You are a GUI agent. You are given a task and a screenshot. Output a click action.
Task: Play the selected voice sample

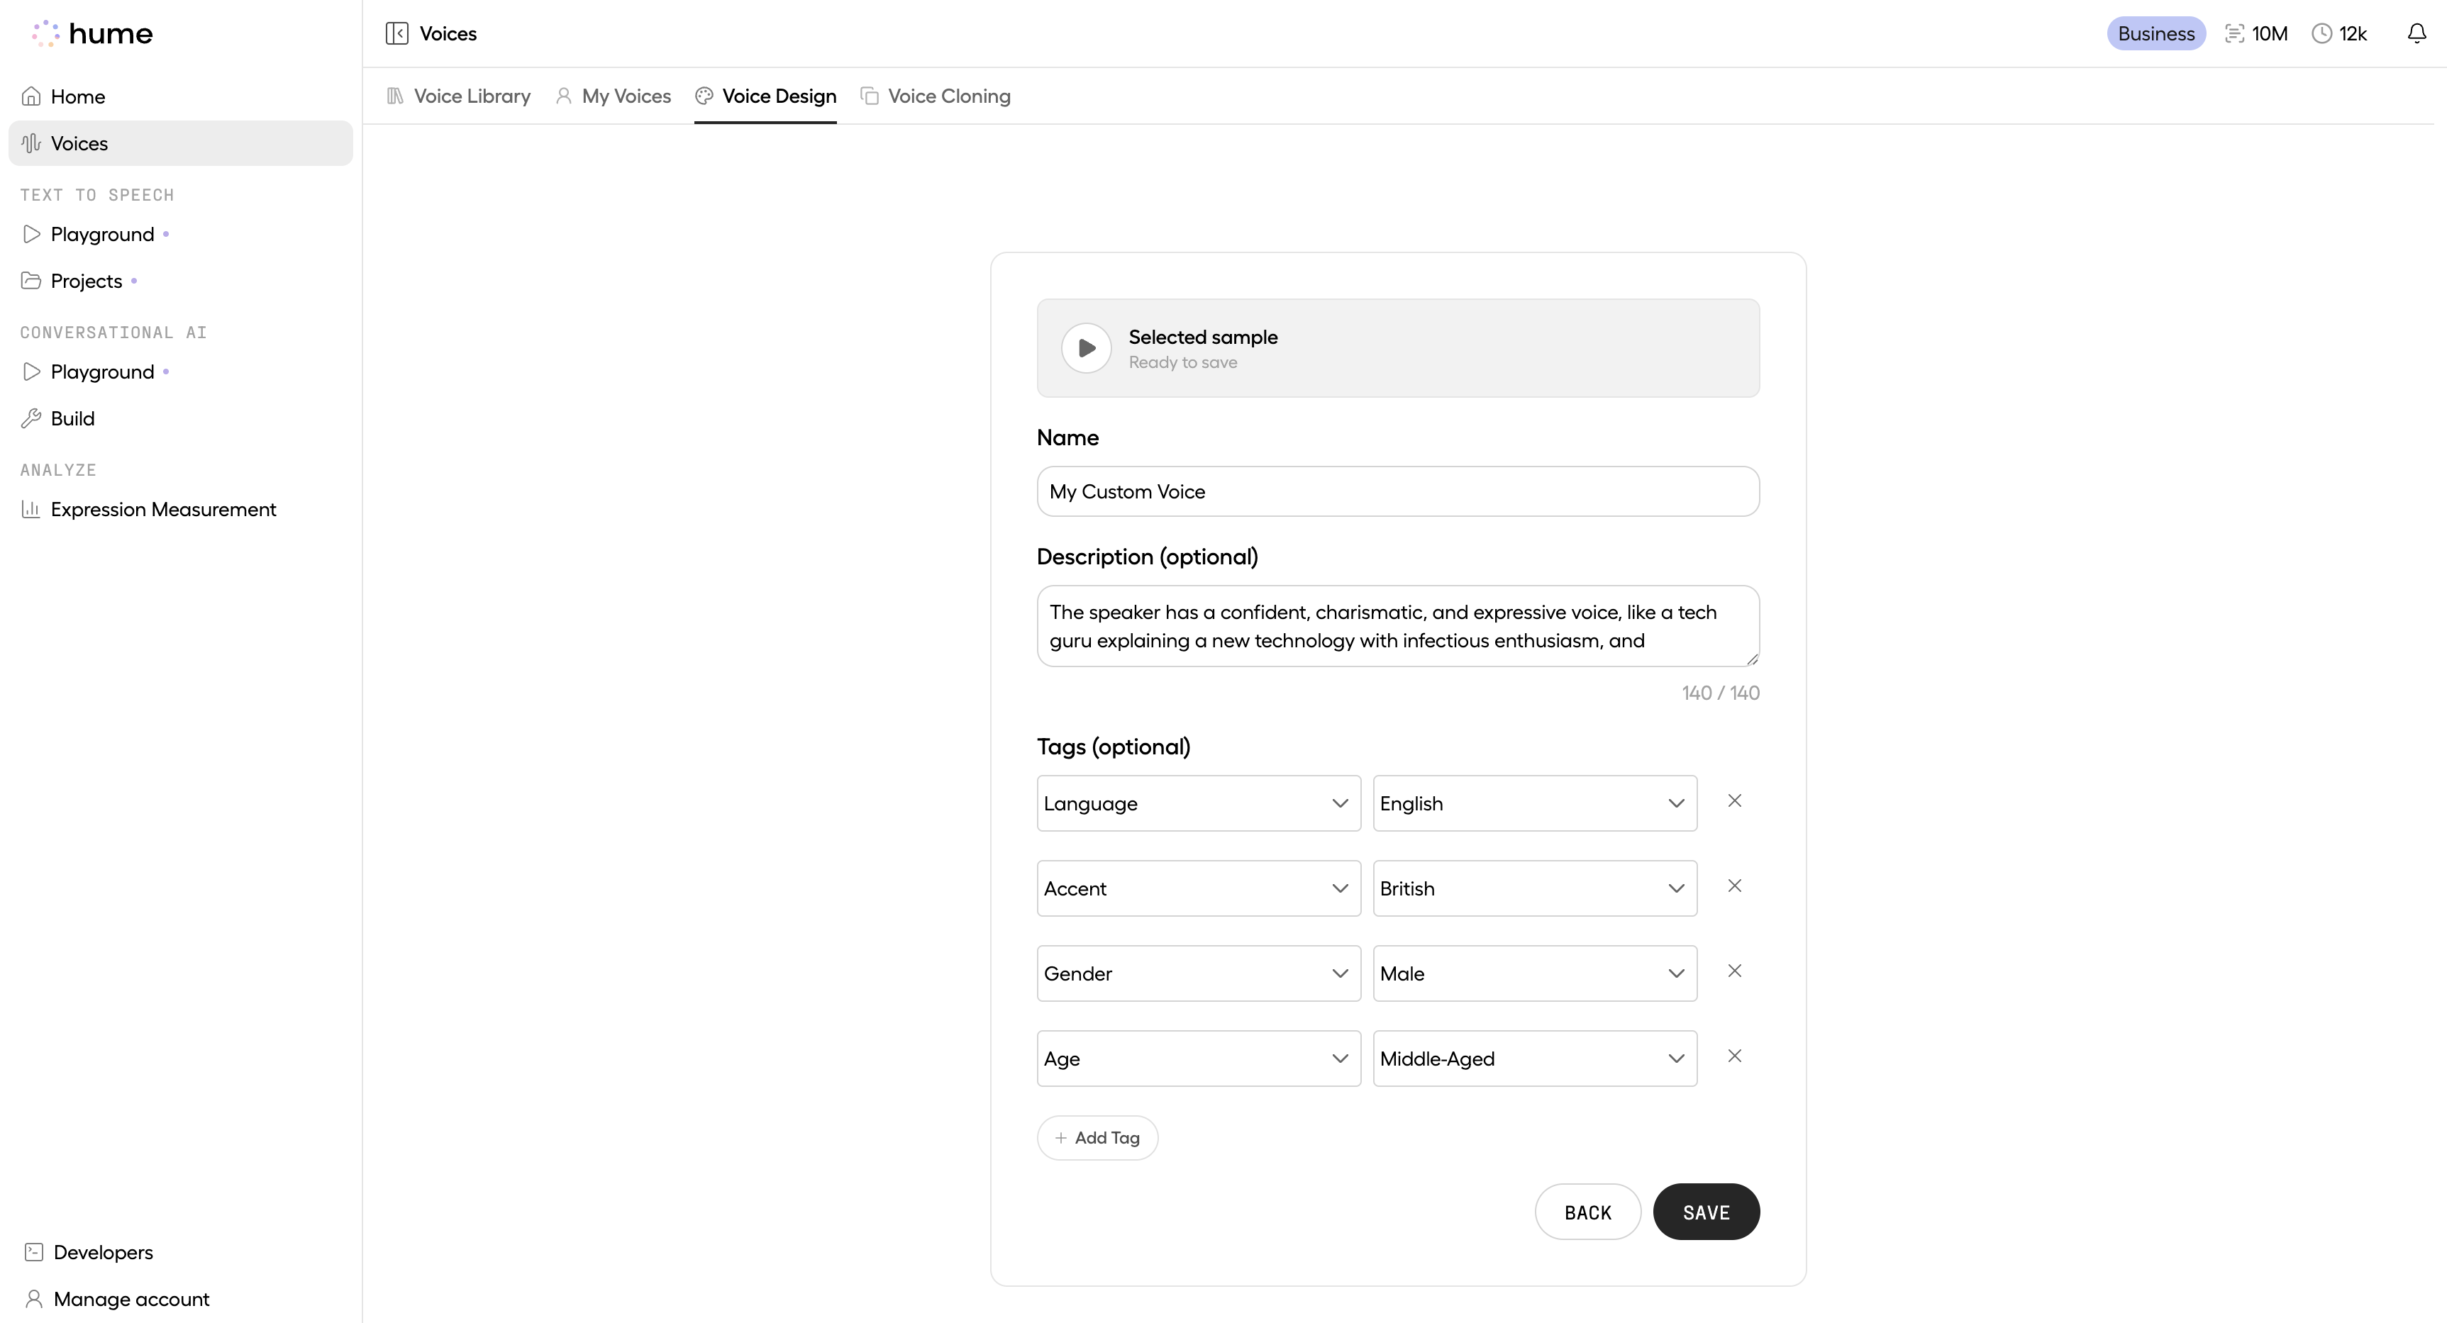[1086, 347]
